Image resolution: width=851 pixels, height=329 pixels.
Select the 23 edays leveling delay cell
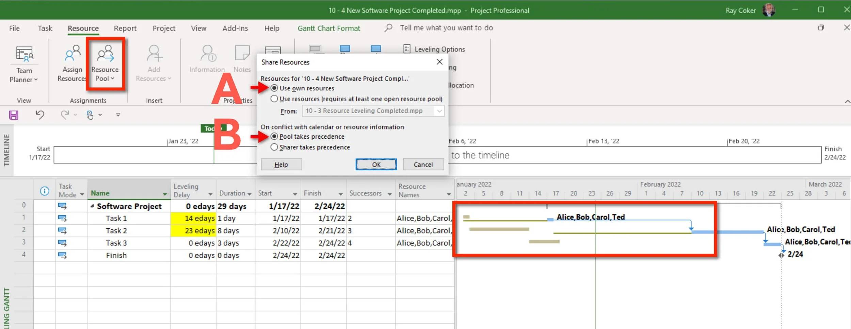tap(193, 230)
